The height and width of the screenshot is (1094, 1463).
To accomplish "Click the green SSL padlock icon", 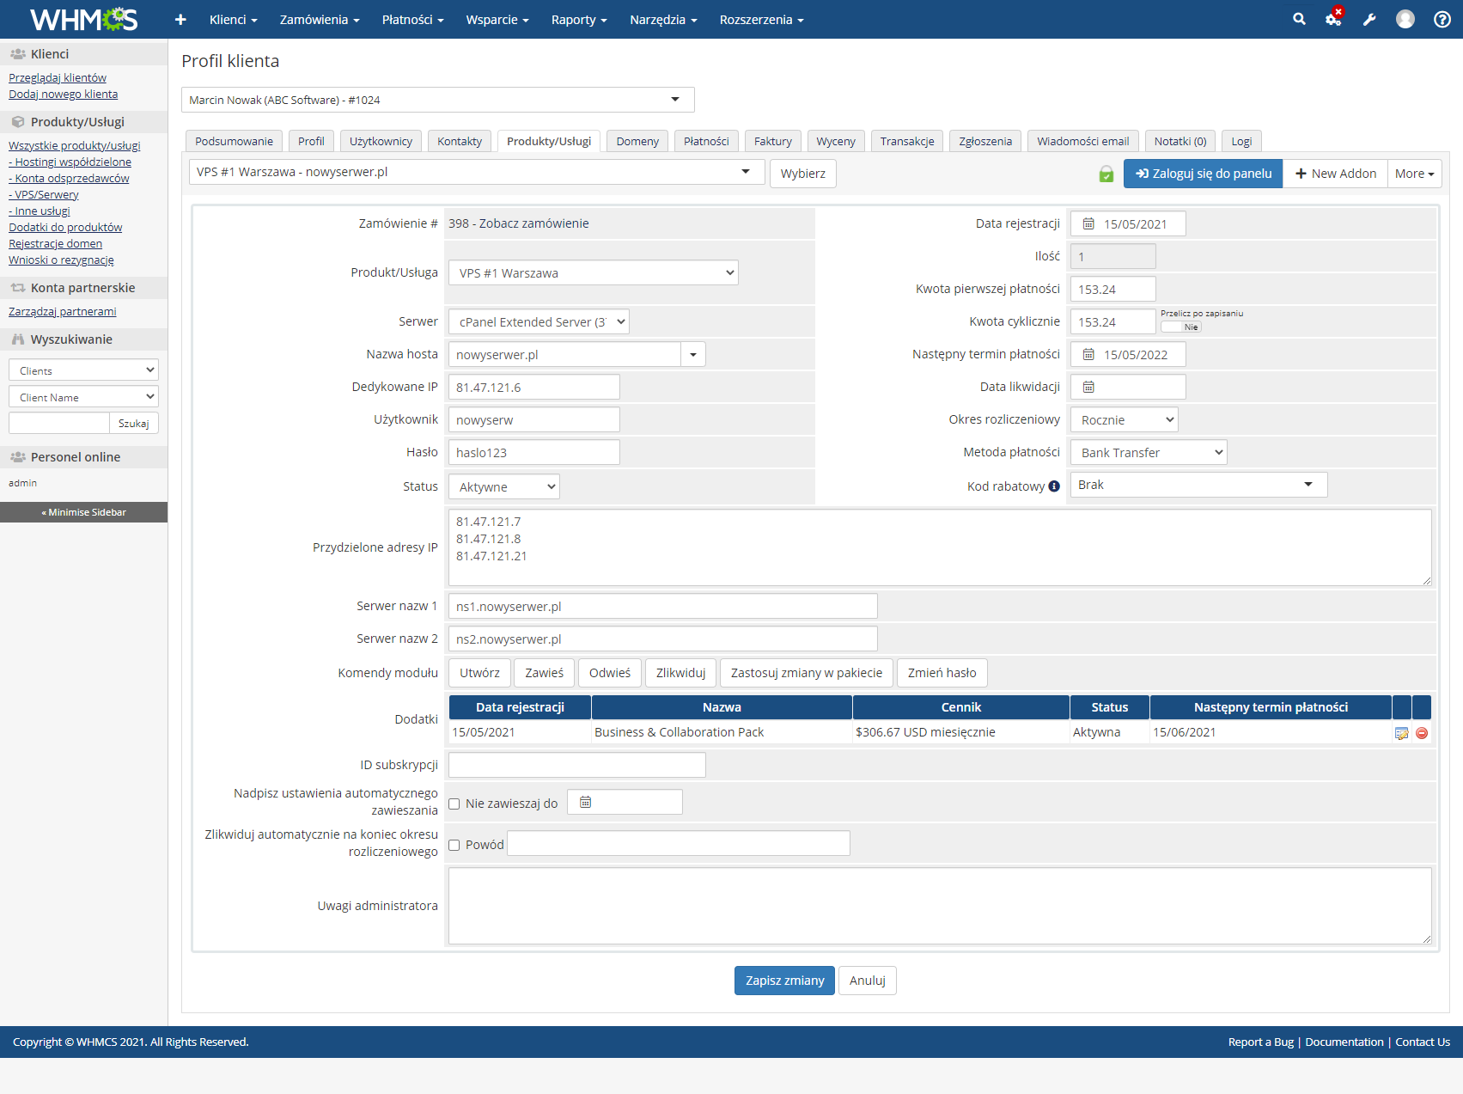I will pos(1106,174).
